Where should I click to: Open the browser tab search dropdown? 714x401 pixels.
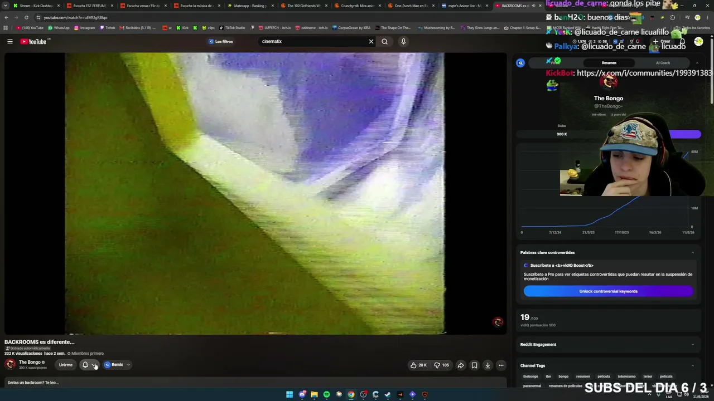(6, 6)
